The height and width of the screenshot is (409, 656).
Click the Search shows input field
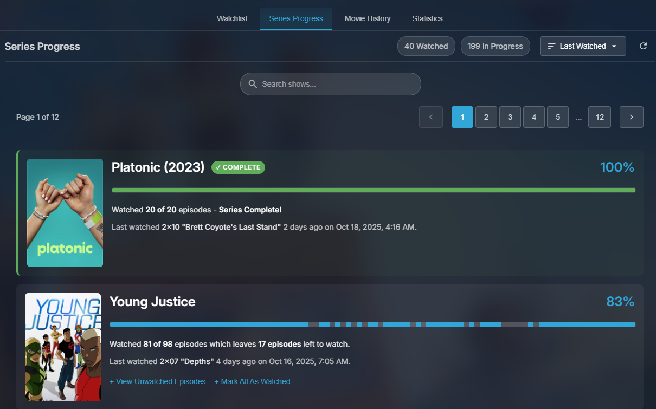(x=331, y=84)
